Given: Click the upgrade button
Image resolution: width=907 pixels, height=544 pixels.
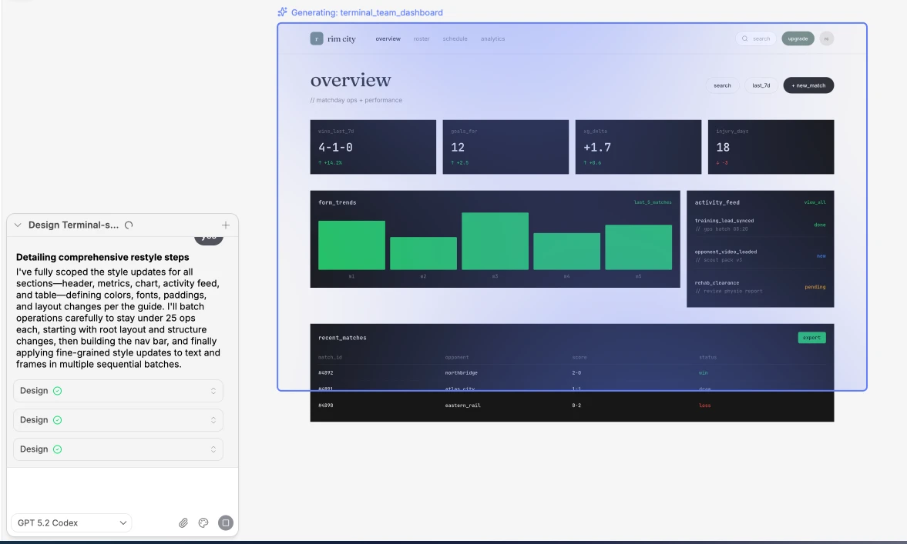Looking at the screenshot, I should pos(798,38).
